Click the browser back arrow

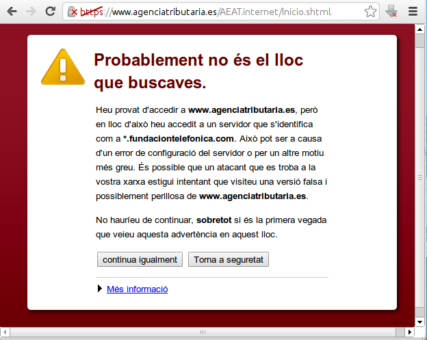[12, 11]
